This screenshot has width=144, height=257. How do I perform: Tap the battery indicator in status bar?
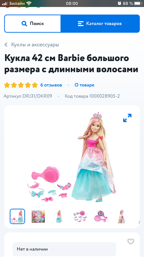pyautogui.click(x=138, y=3)
